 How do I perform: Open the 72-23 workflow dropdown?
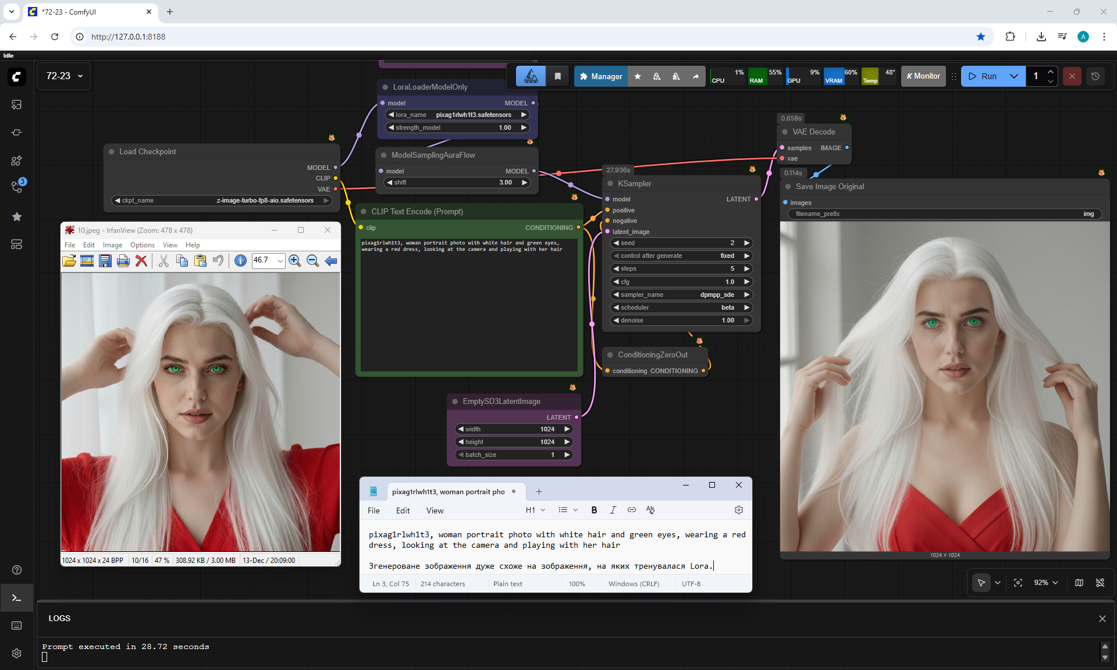[64, 76]
